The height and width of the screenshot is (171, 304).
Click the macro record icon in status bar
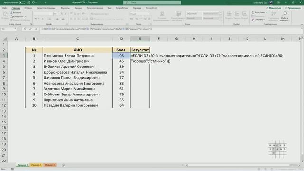click(x=13, y=169)
